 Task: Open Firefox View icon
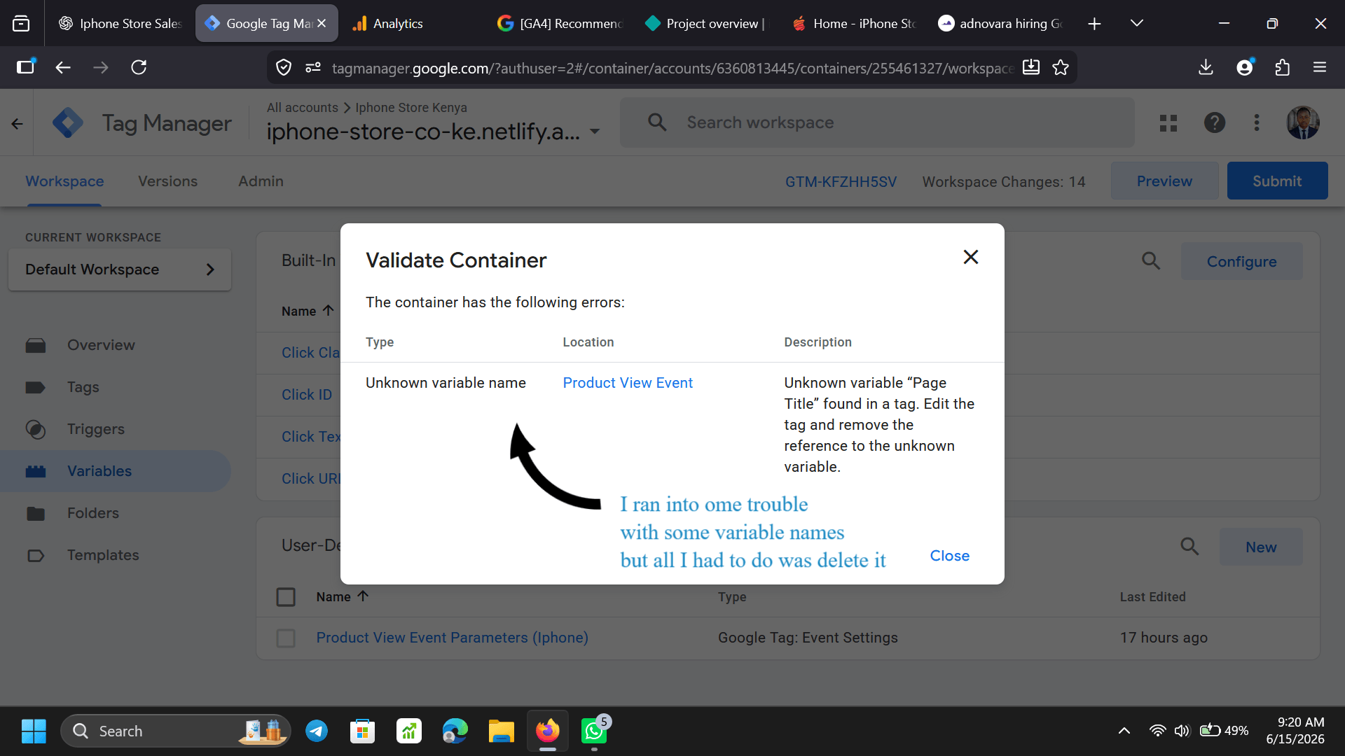coord(21,24)
